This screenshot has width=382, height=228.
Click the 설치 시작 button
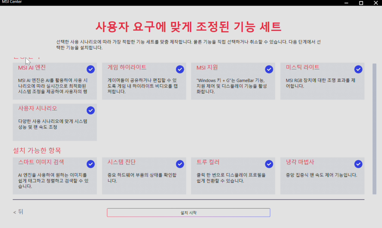pyautogui.click(x=189, y=213)
